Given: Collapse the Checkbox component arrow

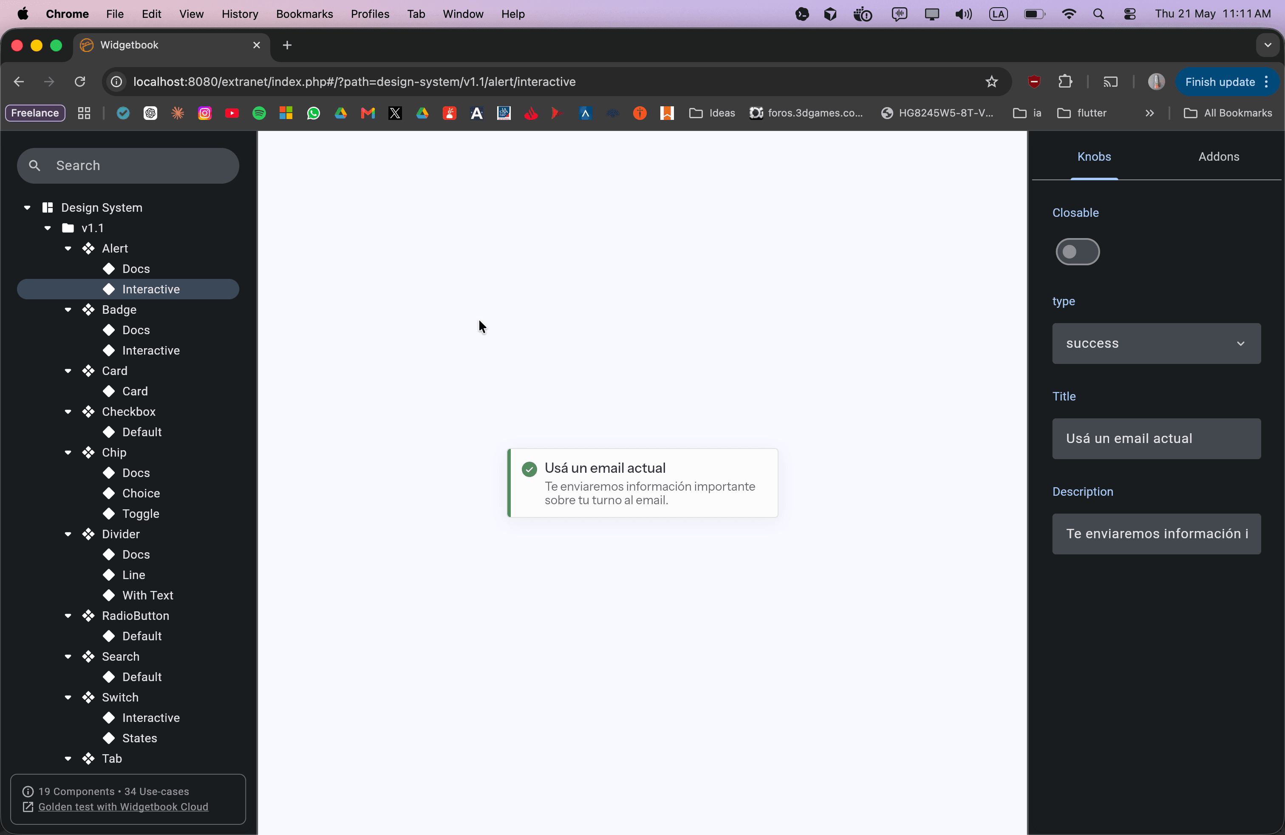Looking at the screenshot, I should click(x=68, y=412).
